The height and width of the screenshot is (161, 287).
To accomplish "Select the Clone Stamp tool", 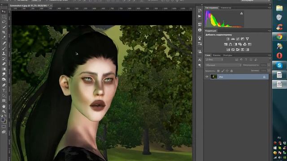I will 4,54.
